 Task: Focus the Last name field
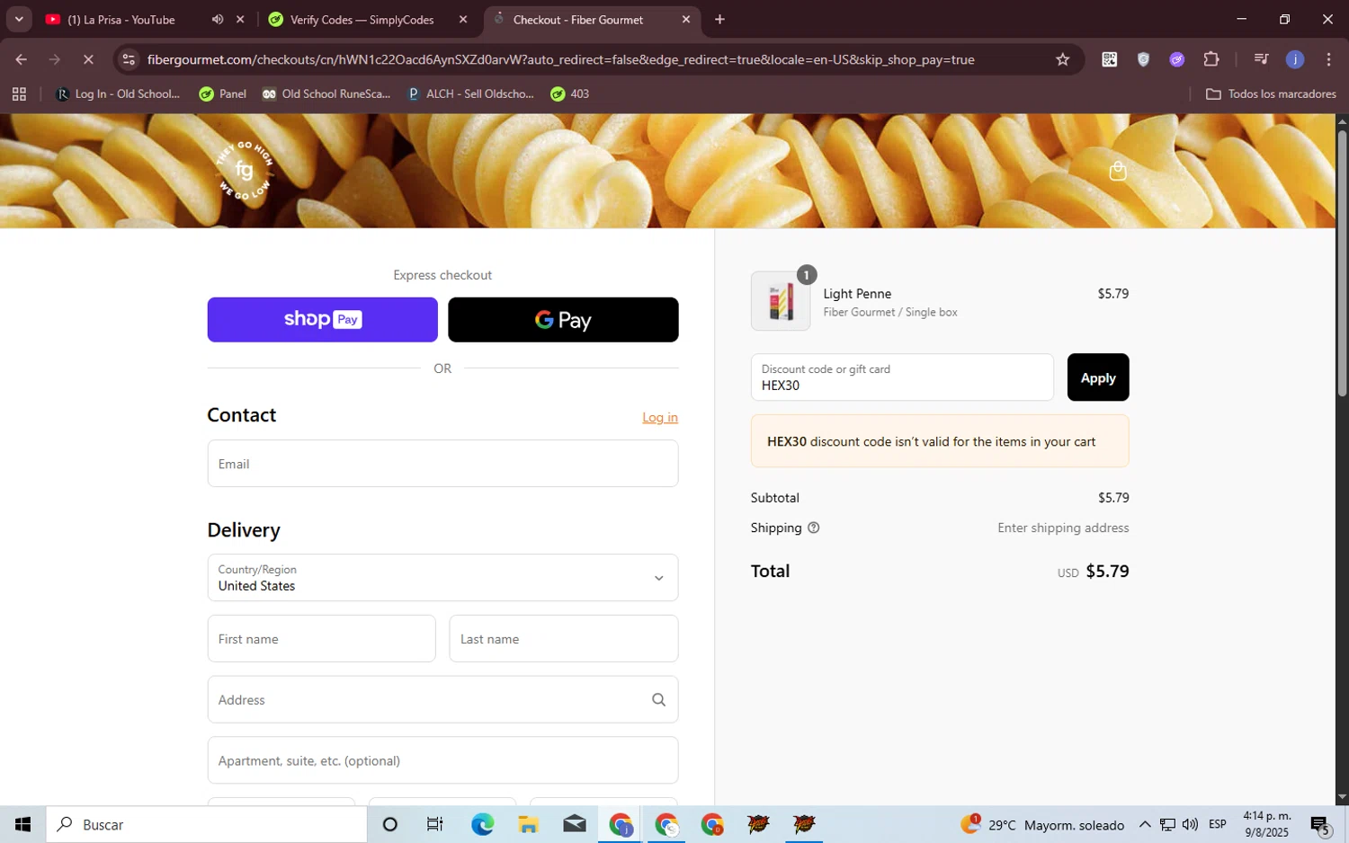click(x=564, y=639)
